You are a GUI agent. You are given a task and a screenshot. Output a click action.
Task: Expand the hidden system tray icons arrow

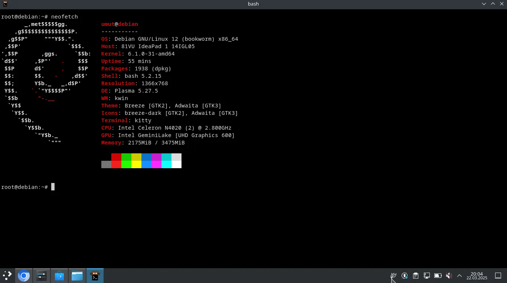[x=459, y=276]
